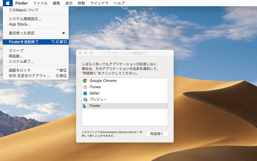Image resolution: width=257 pixels, height=161 pixels.
Task: Choose このMacについて from Apple menu
Action: coord(24,10)
